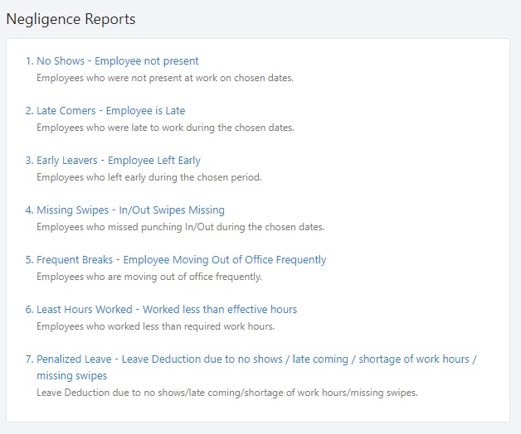
Task: Click the Negligence Reports page heading
Action: coord(71,19)
